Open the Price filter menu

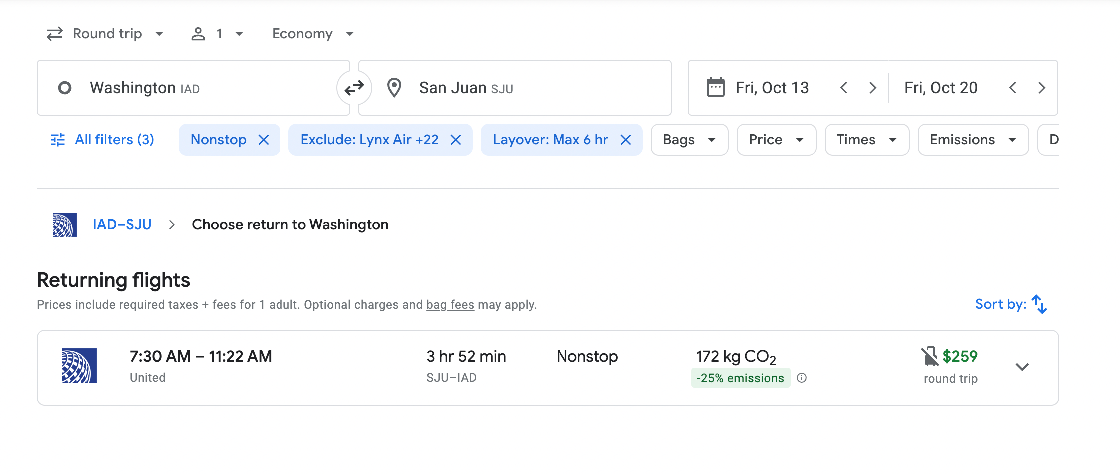[776, 140]
